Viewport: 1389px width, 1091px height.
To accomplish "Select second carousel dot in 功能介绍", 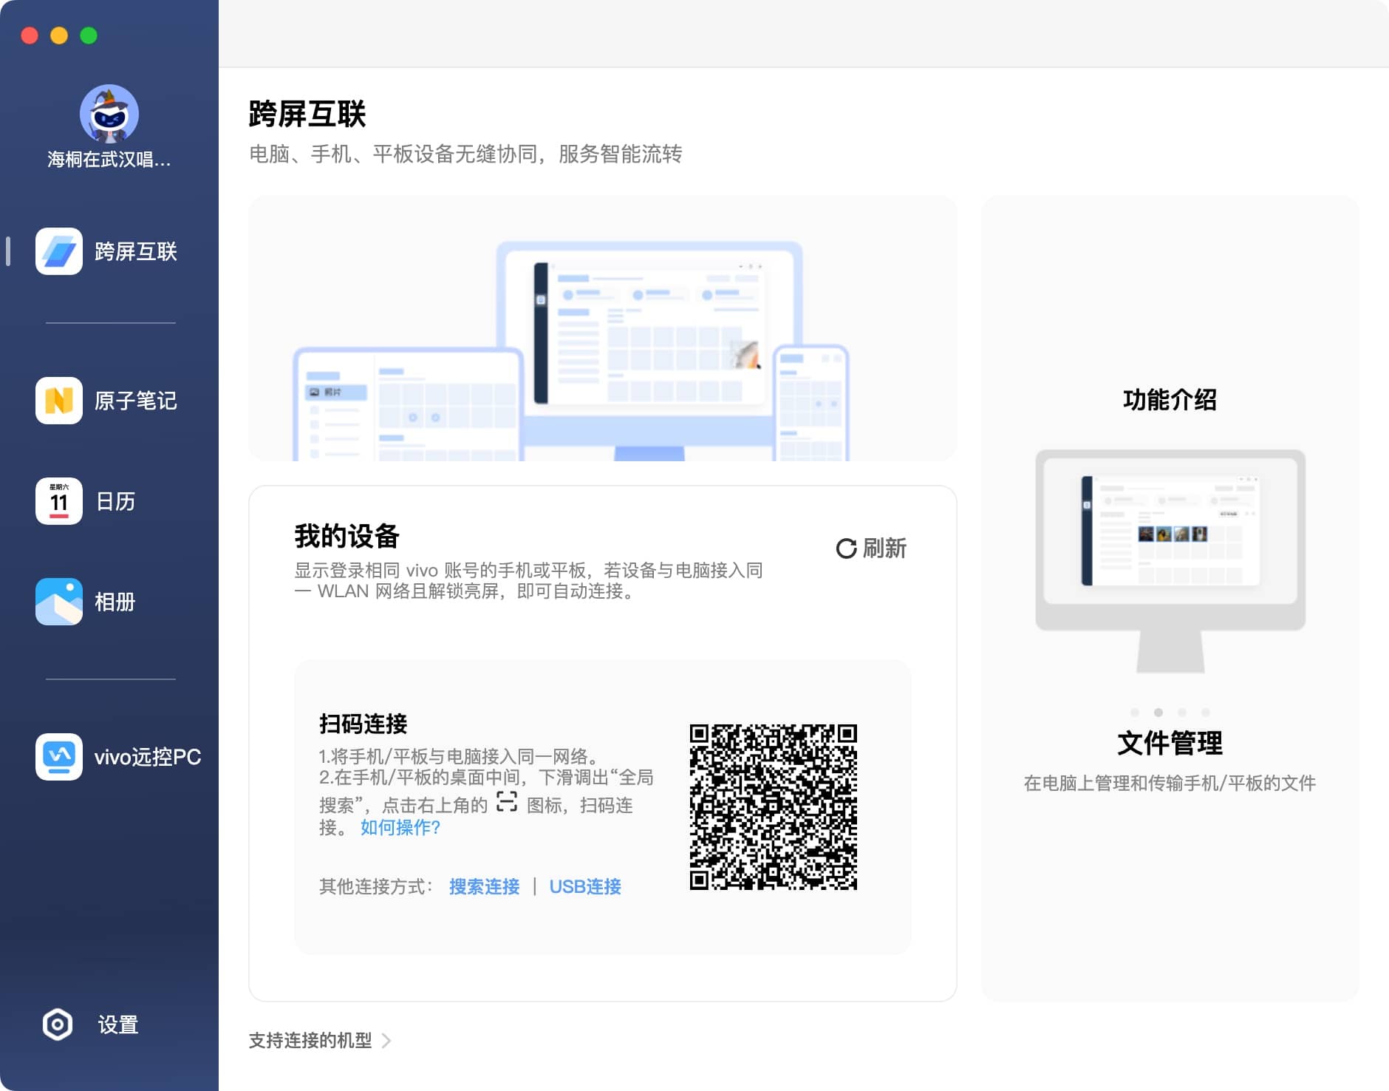I will point(1158,713).
